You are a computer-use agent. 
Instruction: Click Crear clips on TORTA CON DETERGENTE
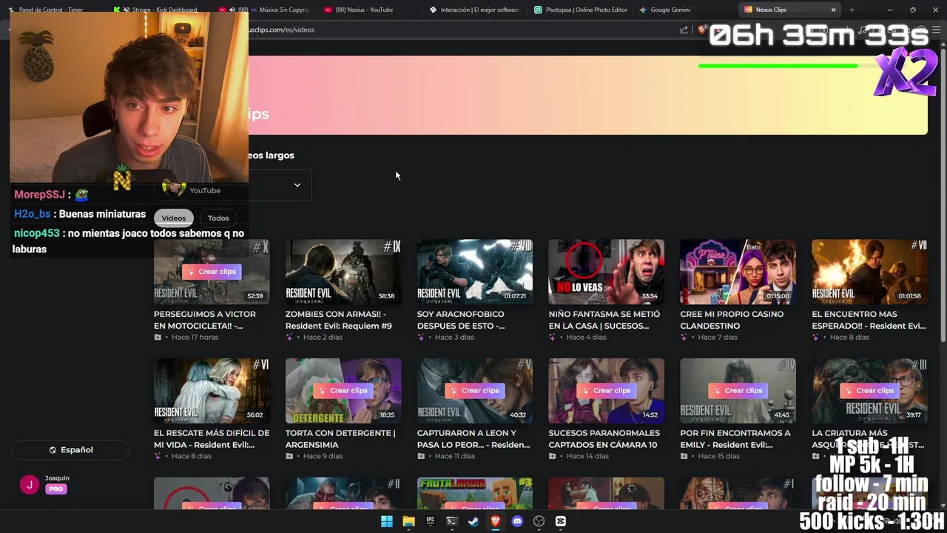tap(343, 391)
